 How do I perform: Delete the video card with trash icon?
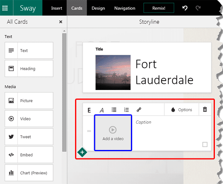(205, 109)
